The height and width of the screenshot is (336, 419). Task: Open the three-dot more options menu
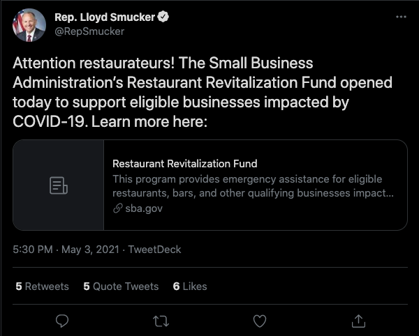[x=401, y=17]
